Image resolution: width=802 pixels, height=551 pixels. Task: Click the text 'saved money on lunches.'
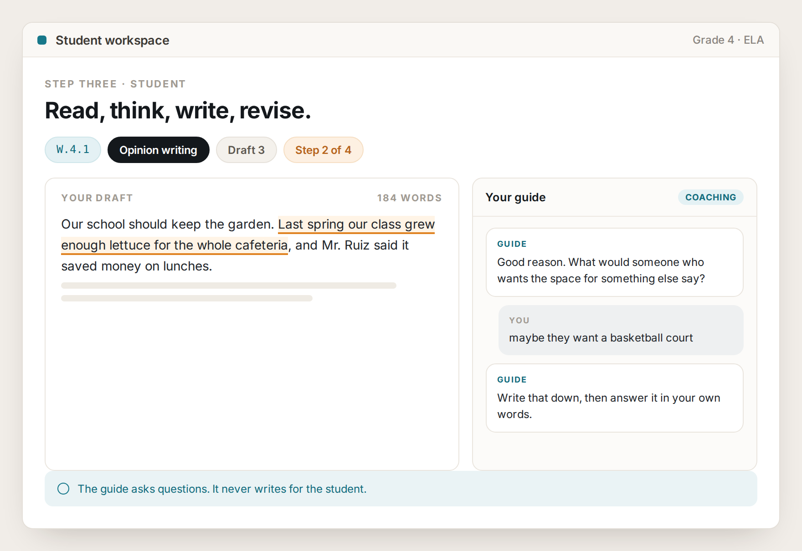[137, 266]
